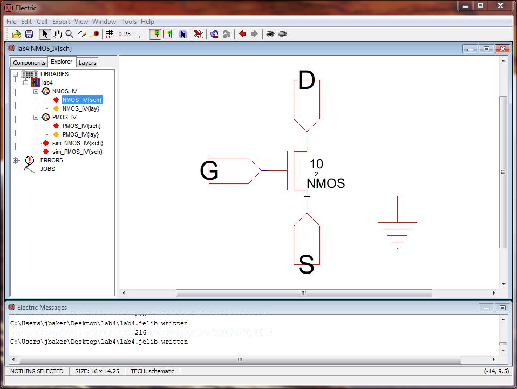Click the Open Library folder icon
Screen dimensions: 517x389
(x=17, y=34)
